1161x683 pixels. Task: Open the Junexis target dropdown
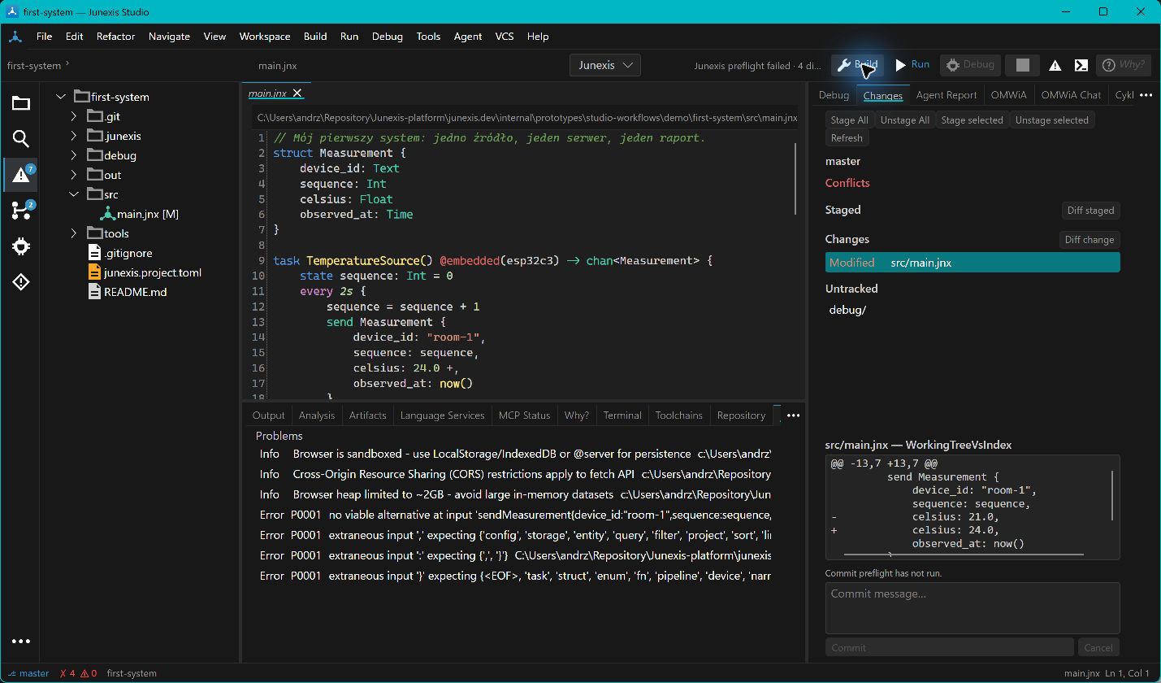(x=605, y=65)
